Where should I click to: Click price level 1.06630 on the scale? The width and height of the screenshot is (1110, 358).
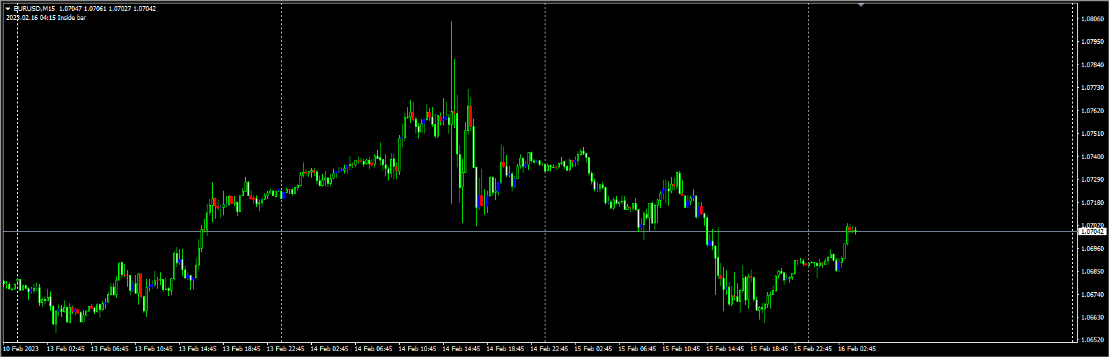click(x=1092, y=318)
